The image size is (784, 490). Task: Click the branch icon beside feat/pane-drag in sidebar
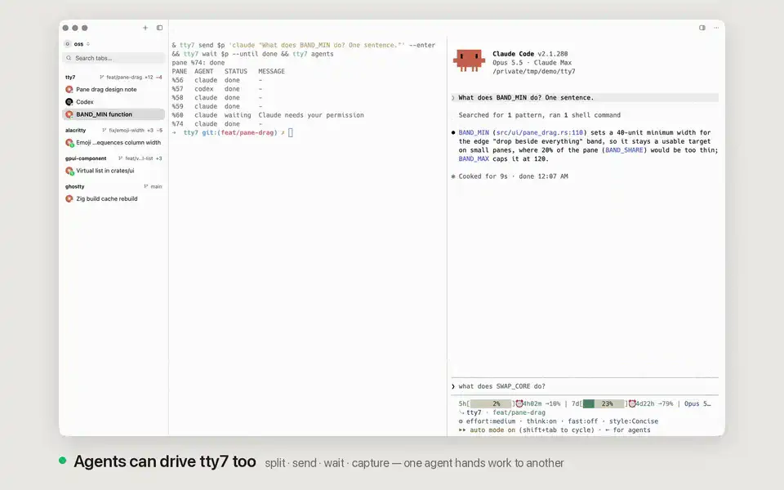[x=102, y=78]
